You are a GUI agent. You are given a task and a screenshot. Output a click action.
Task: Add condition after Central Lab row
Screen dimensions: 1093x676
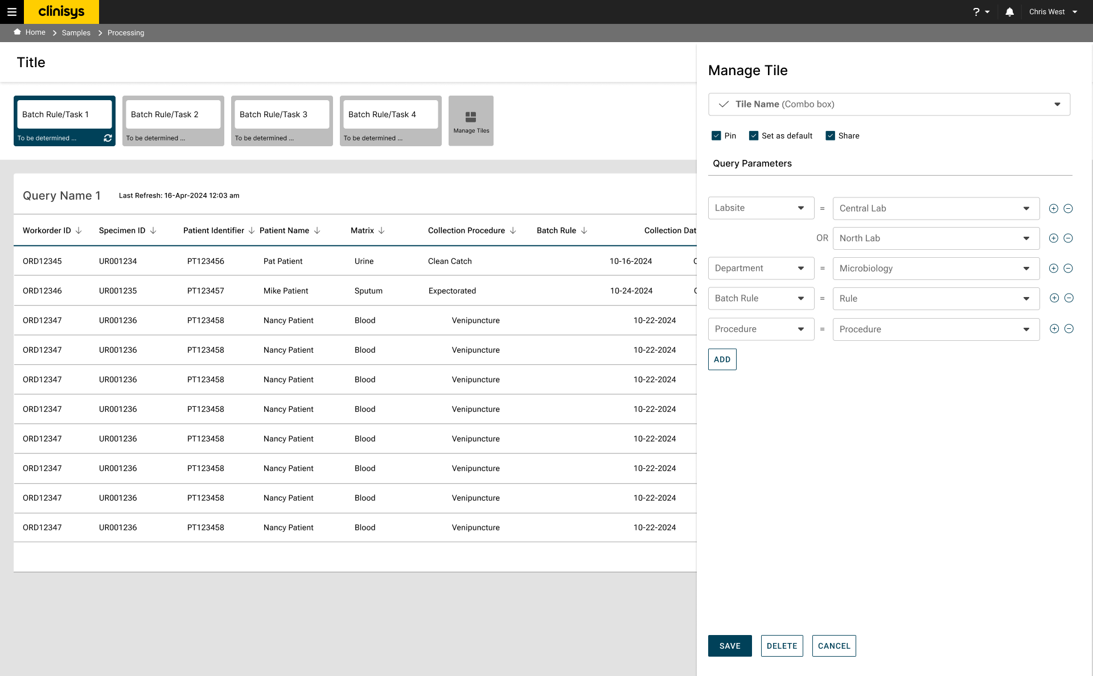1054,208
